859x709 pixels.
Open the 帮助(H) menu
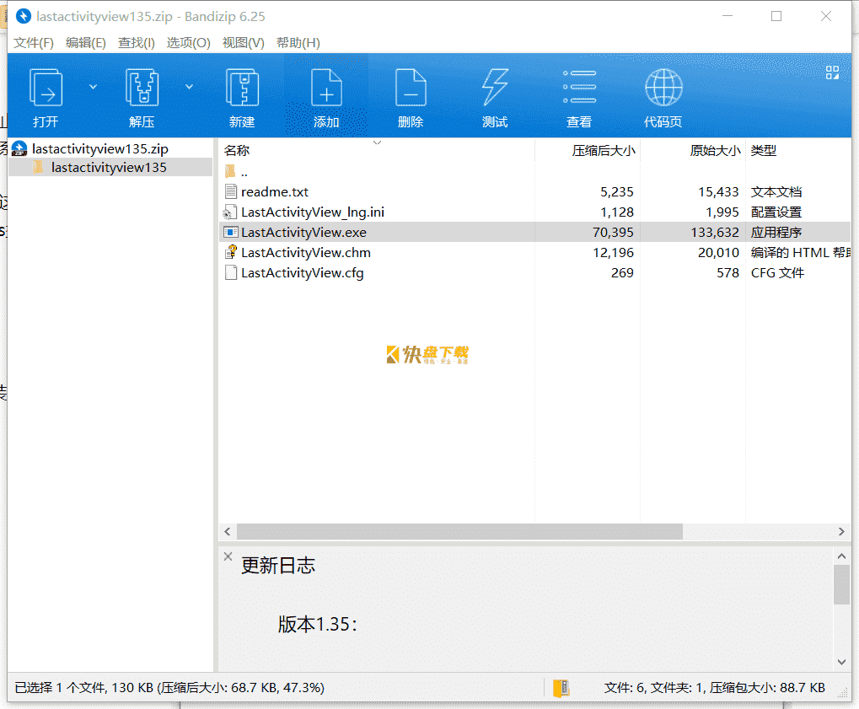(298, 43)
